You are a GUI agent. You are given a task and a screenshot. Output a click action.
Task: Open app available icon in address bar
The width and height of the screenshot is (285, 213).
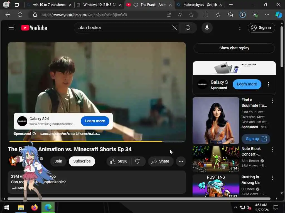pyautogui.click(x=169, y=15)
